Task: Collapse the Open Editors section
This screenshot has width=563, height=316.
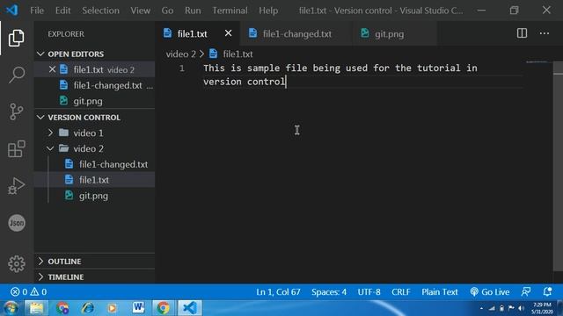Action: coord(95,54)
